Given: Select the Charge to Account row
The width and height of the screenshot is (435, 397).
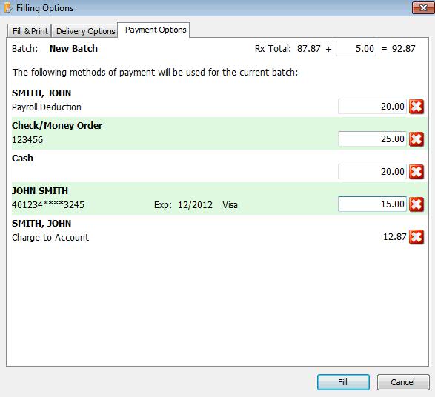Looking at the screenshot, I should 219,231.
